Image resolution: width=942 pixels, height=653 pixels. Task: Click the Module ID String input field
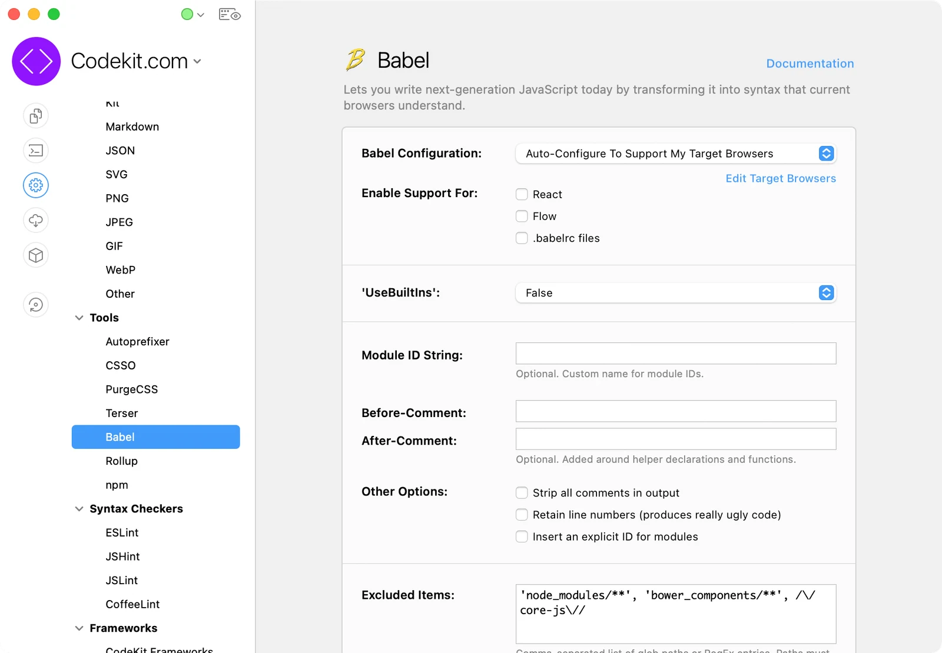point(676,354)
